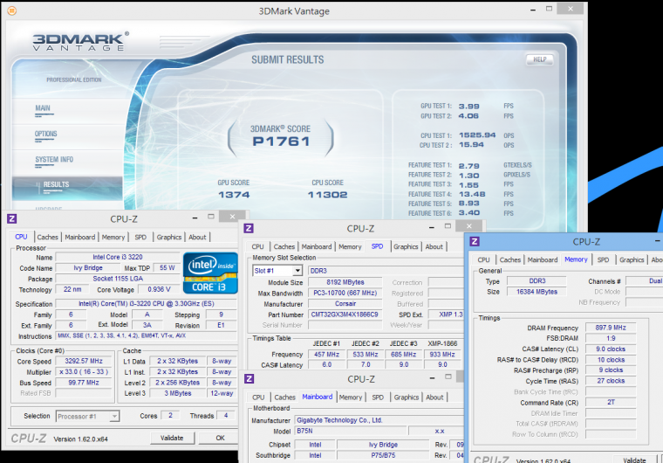Click CPU-Z title bar icon of Processor window
This screenshot has height=463, width=663.
point(13,218)
